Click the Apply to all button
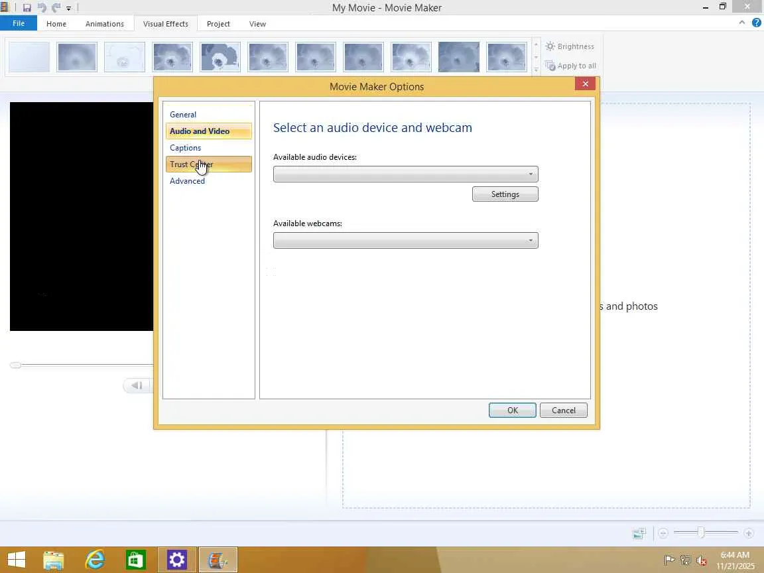The width and height of the screenshot is (764, 573). 570,66
